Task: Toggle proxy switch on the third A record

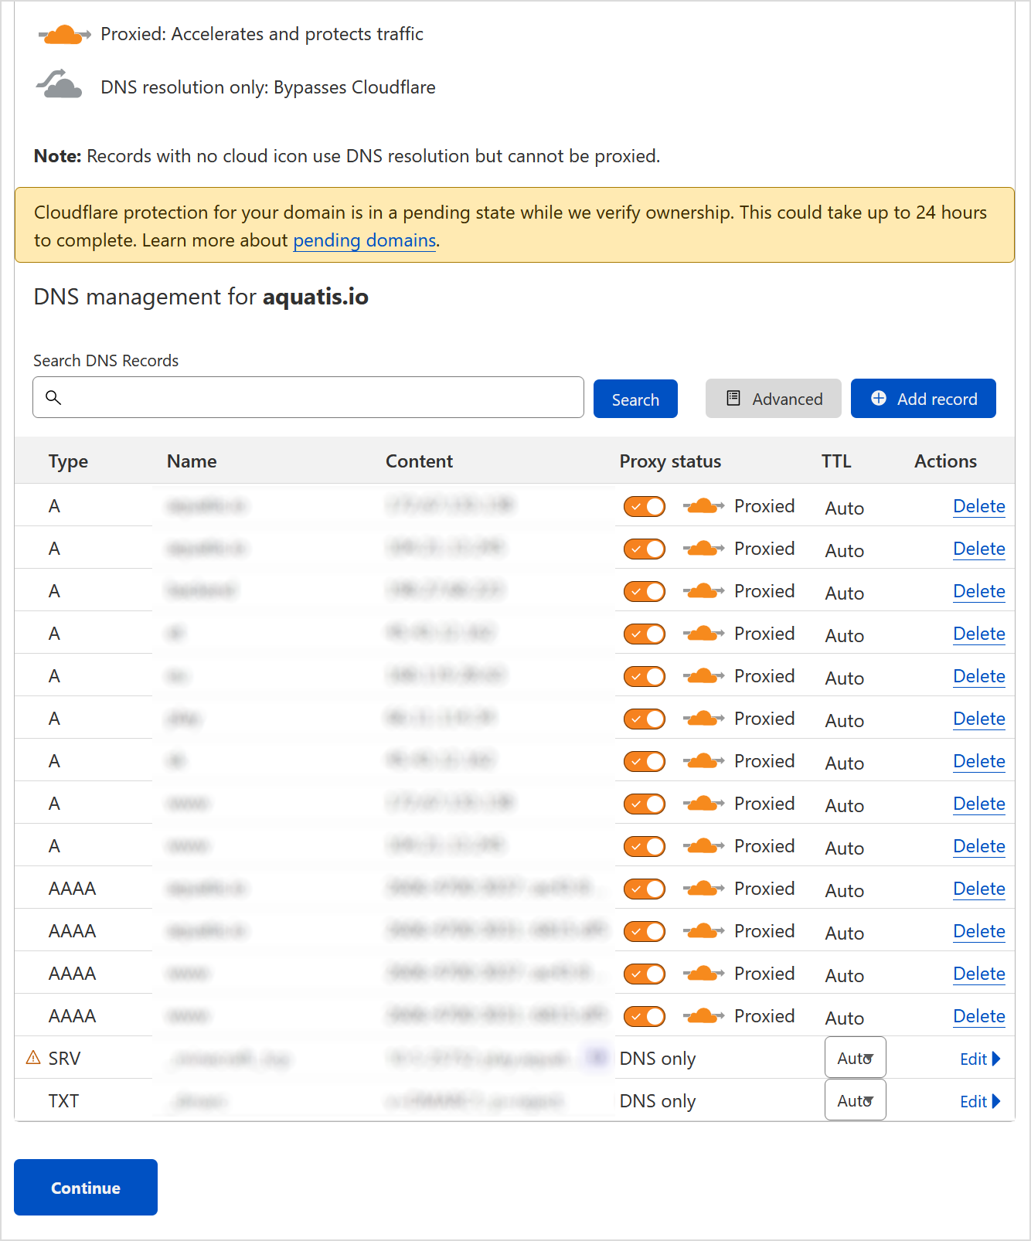Action: pos(645,592)
